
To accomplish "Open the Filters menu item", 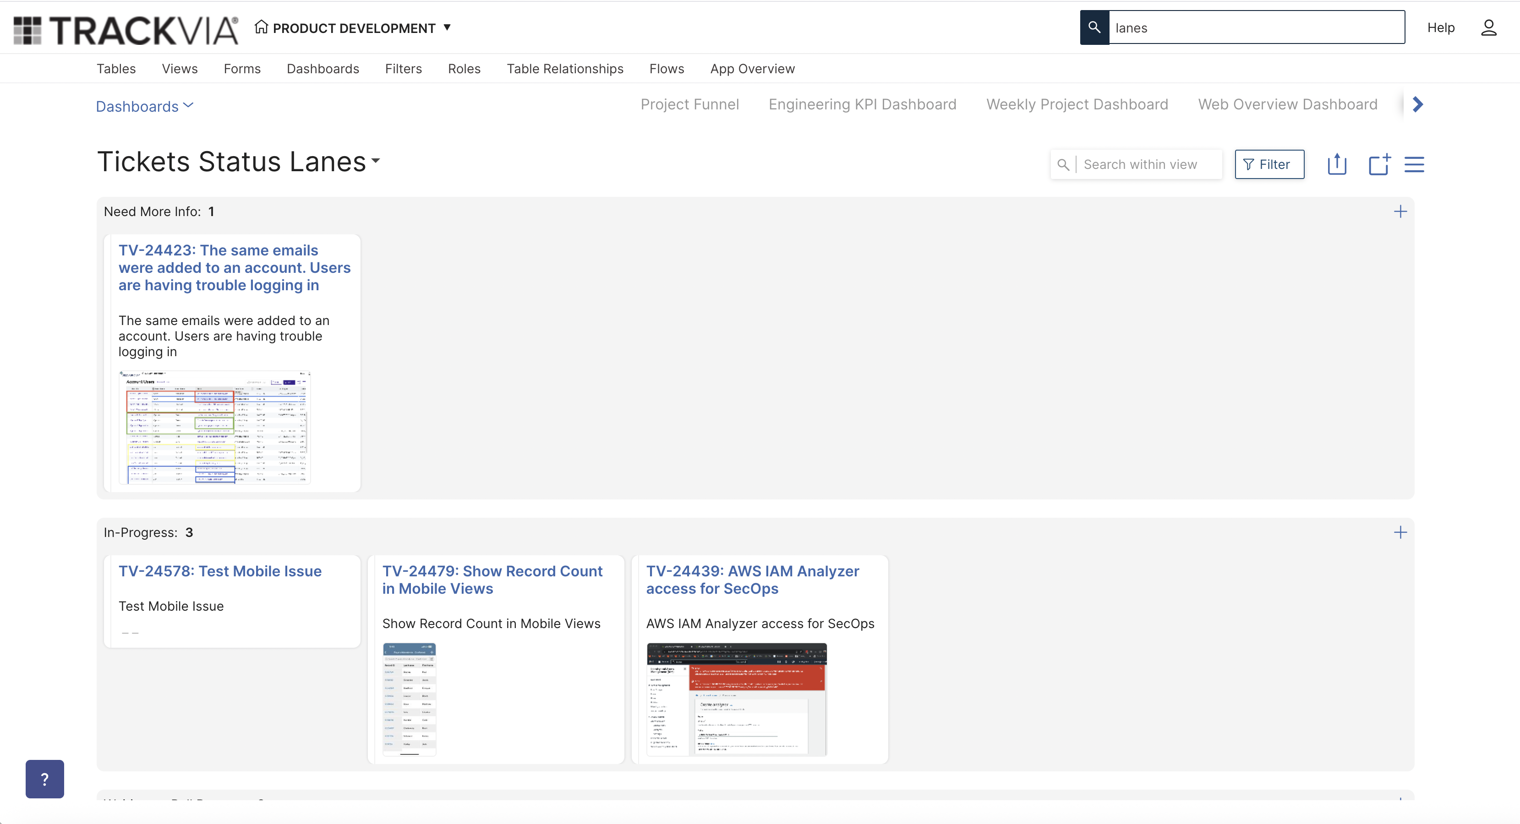I will pyautogui.click(x=404, y=68).
